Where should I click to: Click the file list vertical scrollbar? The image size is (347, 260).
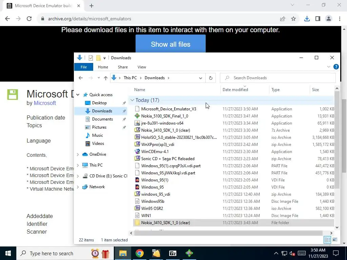(x=337, y=140)
